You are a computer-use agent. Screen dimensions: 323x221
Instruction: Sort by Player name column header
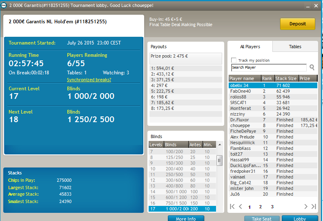click(x=245, y=78)
